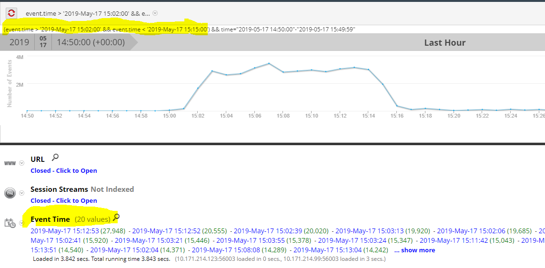Click the Session Streams icon
Viewport: 545px width, 268px height.
pos(10,193)
